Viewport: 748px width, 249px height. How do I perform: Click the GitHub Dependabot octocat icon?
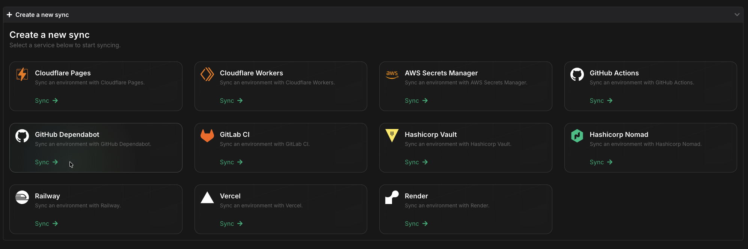(22, 136)
